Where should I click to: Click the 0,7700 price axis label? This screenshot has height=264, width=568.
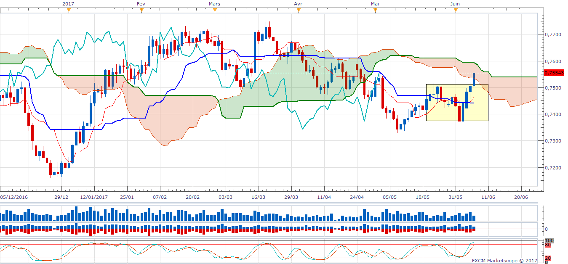[x=552, y=34]
